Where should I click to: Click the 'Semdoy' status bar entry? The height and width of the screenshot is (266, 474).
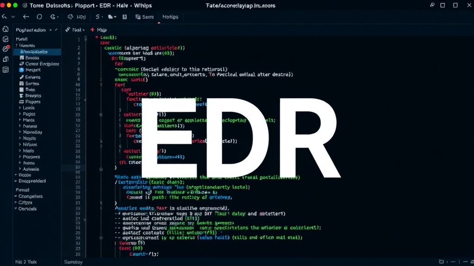click(73, 262)
